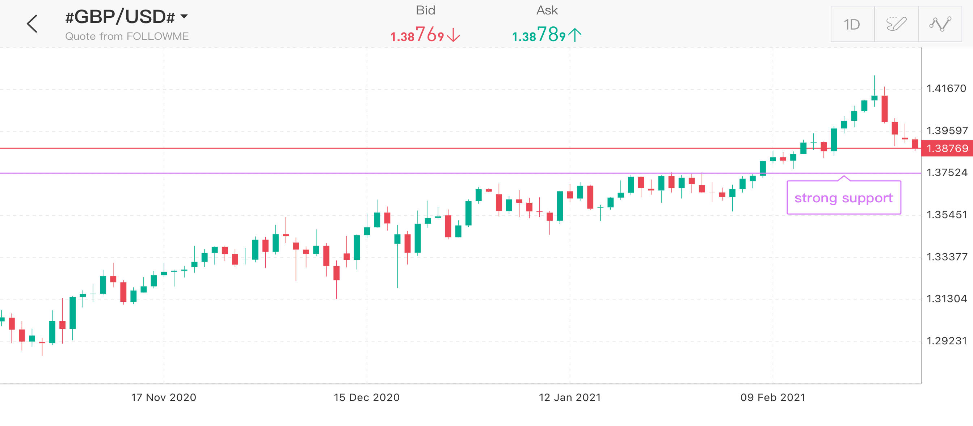Click the 12 Jan 2021 date label

click(x=570, y=397)
